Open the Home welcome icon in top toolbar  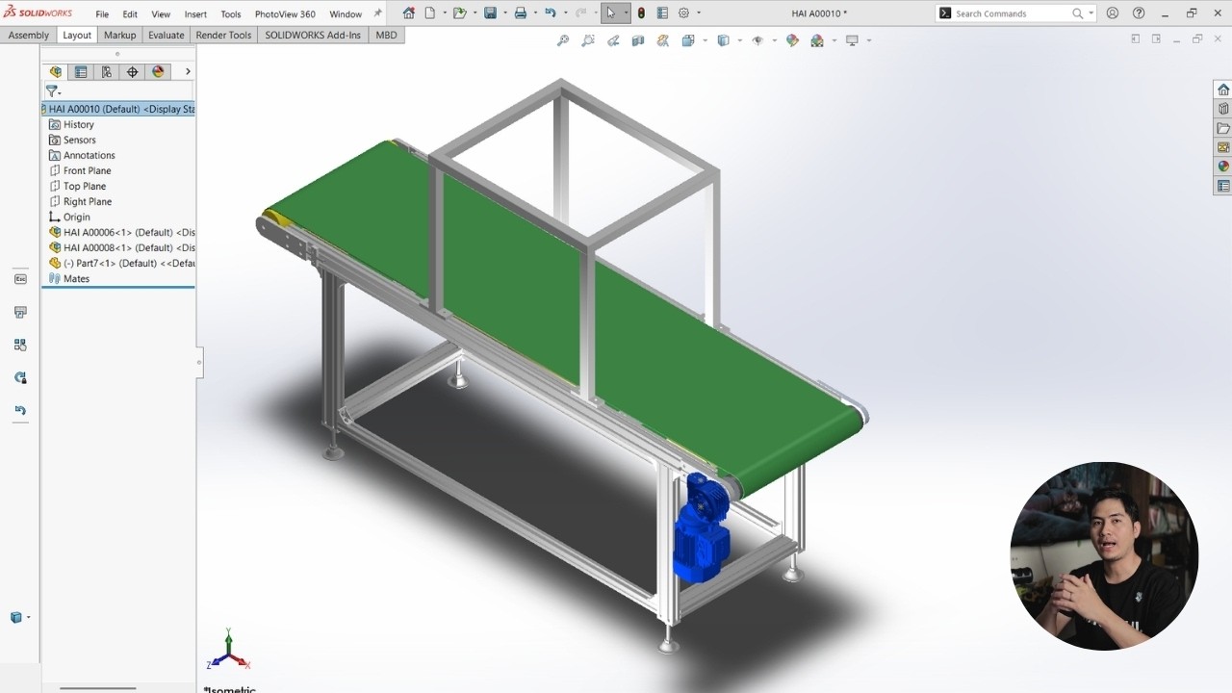point(409,13)
